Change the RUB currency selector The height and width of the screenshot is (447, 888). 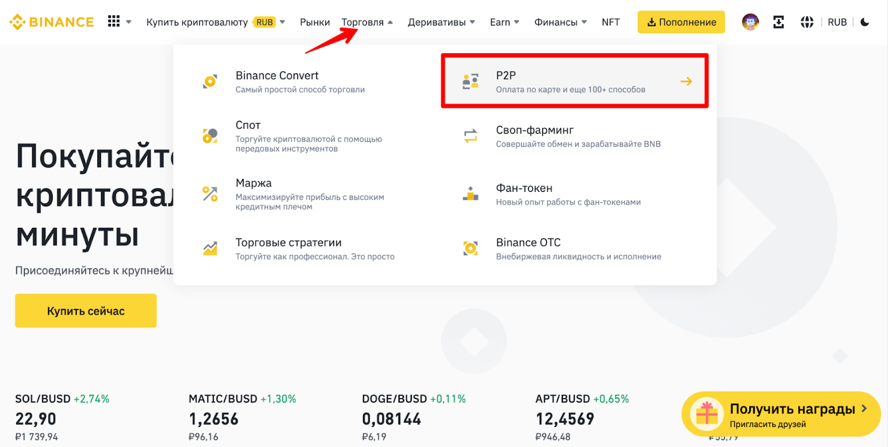(x=837, y=22)
